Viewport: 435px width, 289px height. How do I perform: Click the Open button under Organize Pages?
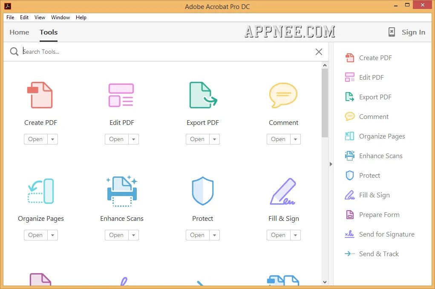[x=35, y=235]
